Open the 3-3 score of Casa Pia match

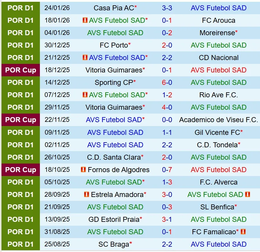pyautogui.click(x=167, y=8)
